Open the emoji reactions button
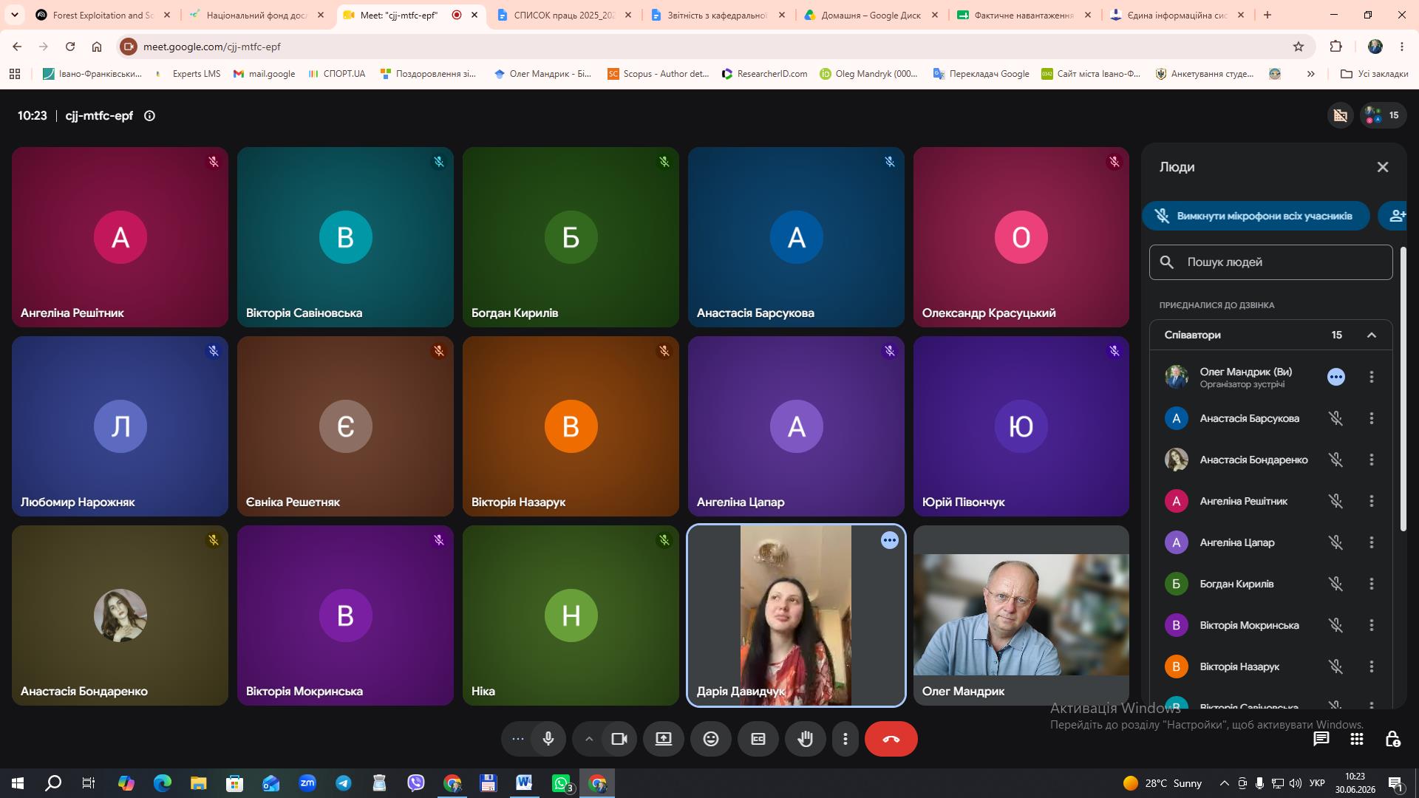Viewport: 1419px width, 798px height. tap(711, 739)
